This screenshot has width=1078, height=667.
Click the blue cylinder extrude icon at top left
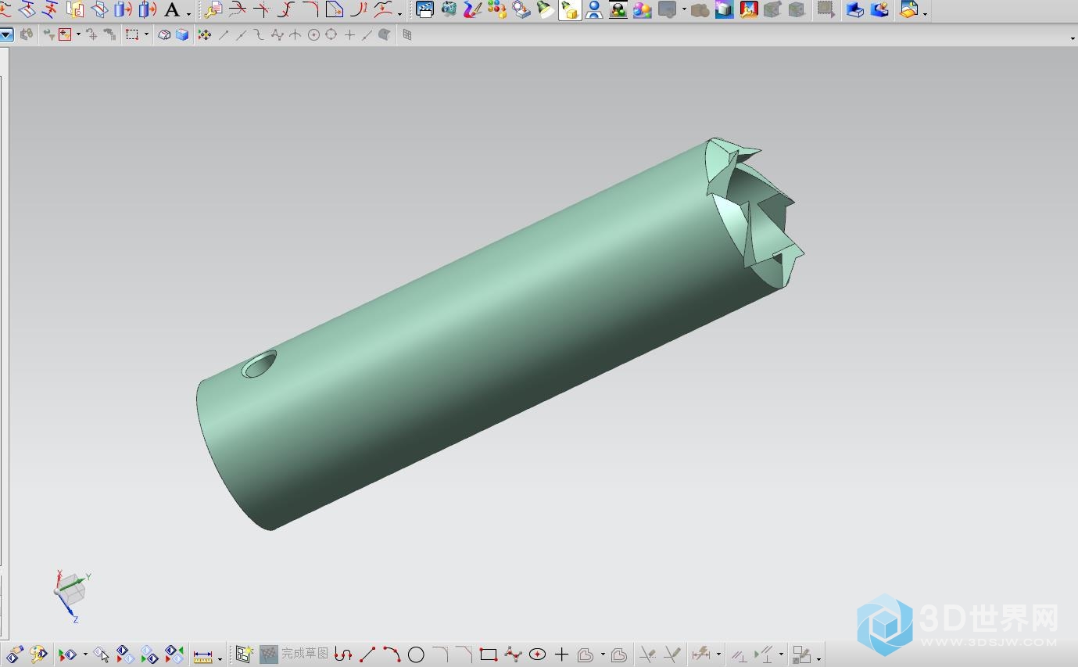123,10
